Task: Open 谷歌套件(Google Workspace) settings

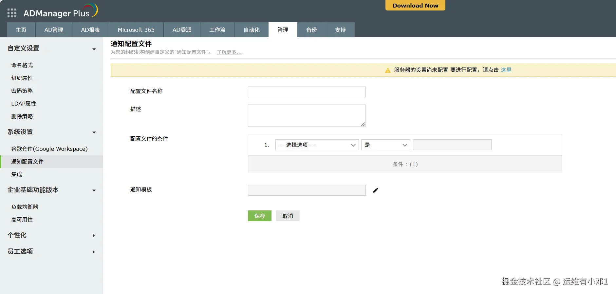Action: (49, 149)
